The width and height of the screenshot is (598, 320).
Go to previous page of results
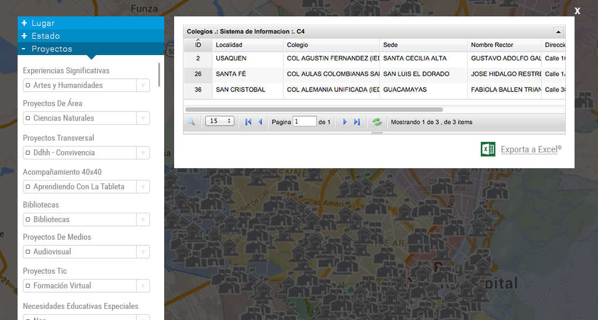pyautogui.click(x=260, y=122)
